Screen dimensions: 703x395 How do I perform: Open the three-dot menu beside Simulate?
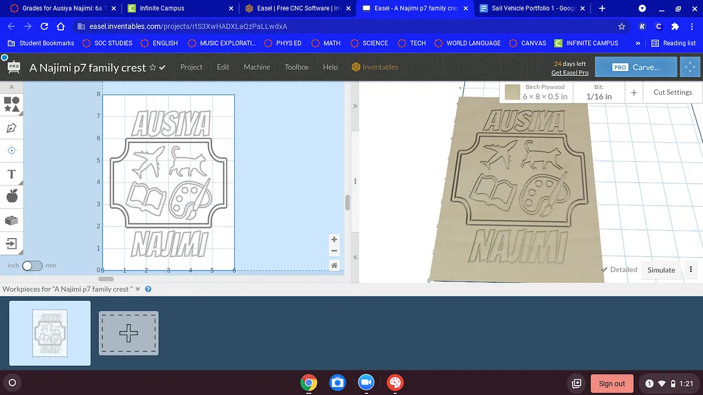pyautogui.click(x=691, y=270)
